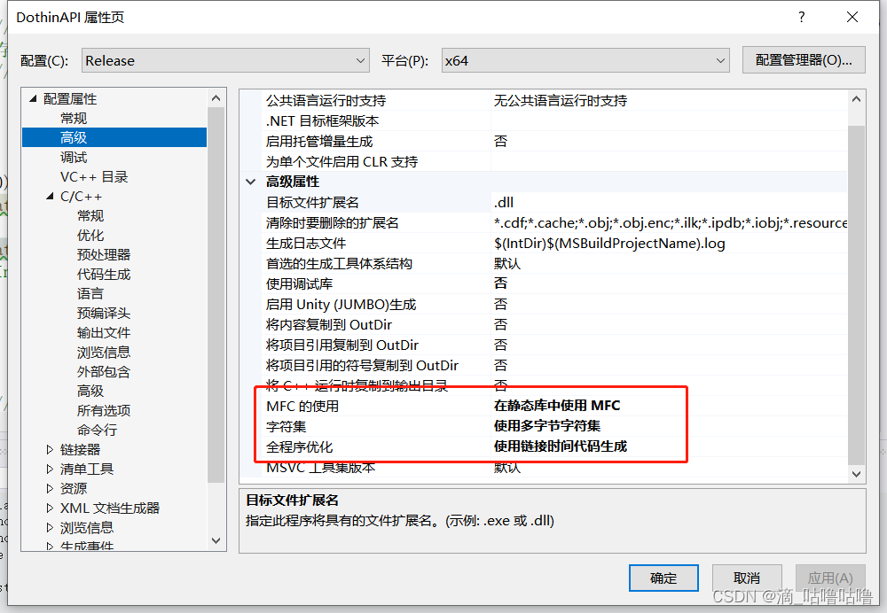Click the 确定 button

(663, 577)
